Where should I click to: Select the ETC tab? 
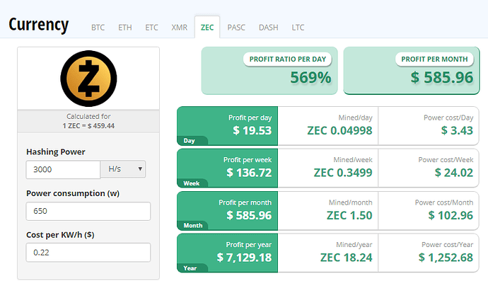[x=151, y=28]
